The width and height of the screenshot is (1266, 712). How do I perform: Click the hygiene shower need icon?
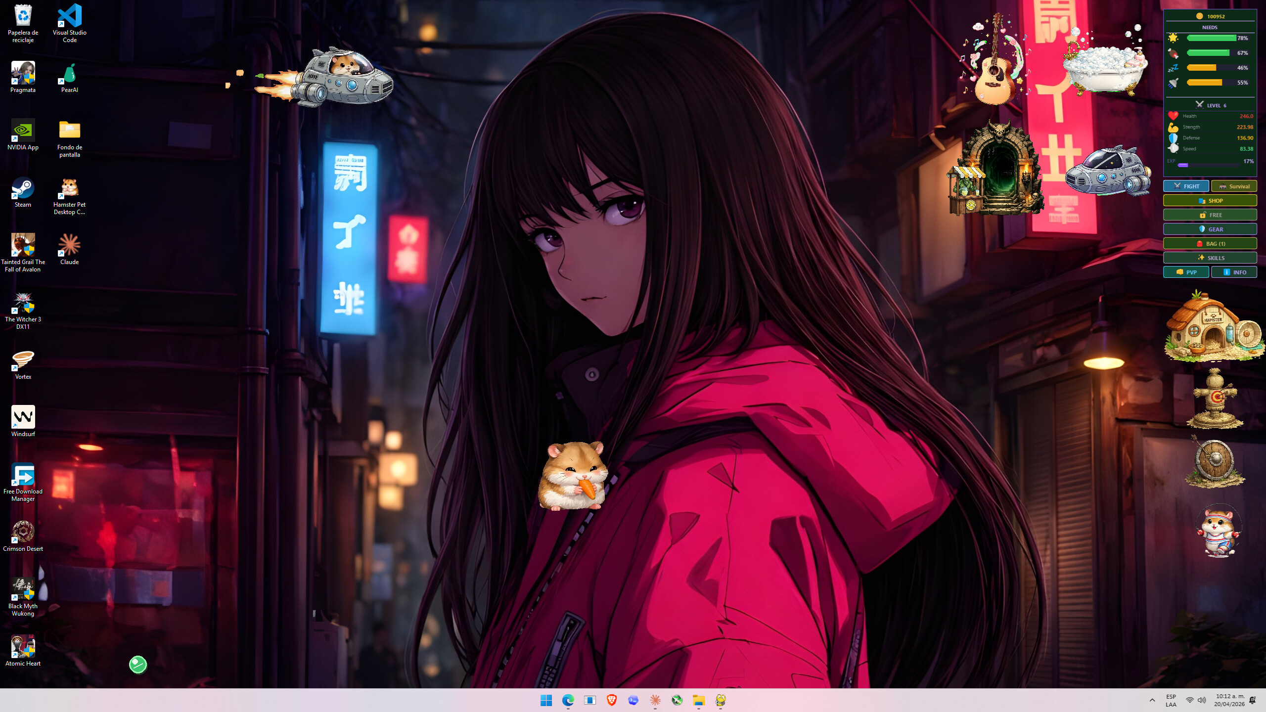click(x=1173, y=83)
